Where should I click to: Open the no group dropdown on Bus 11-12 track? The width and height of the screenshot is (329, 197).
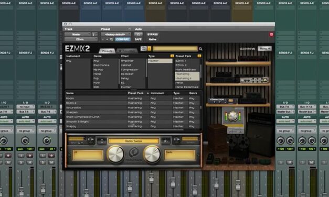[x=307, y=131]
